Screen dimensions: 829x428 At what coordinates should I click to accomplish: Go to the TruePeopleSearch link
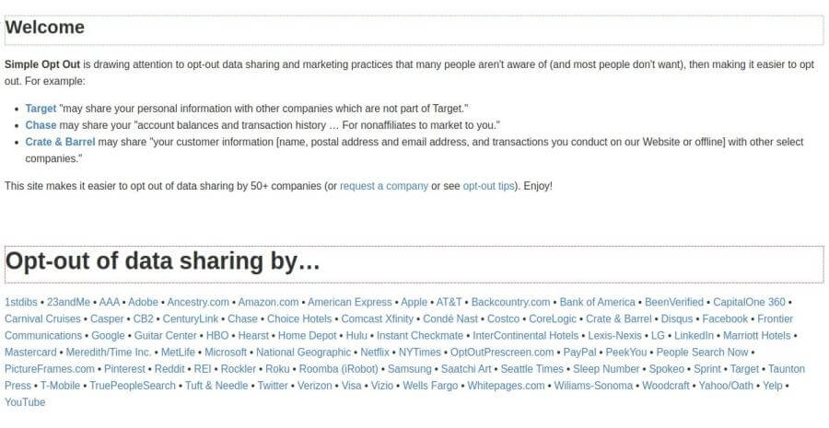click(132, 386)
